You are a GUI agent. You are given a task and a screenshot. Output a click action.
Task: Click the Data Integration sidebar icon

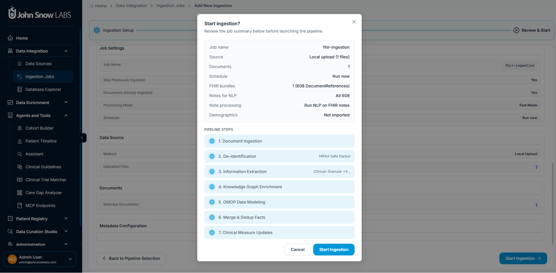10,51
